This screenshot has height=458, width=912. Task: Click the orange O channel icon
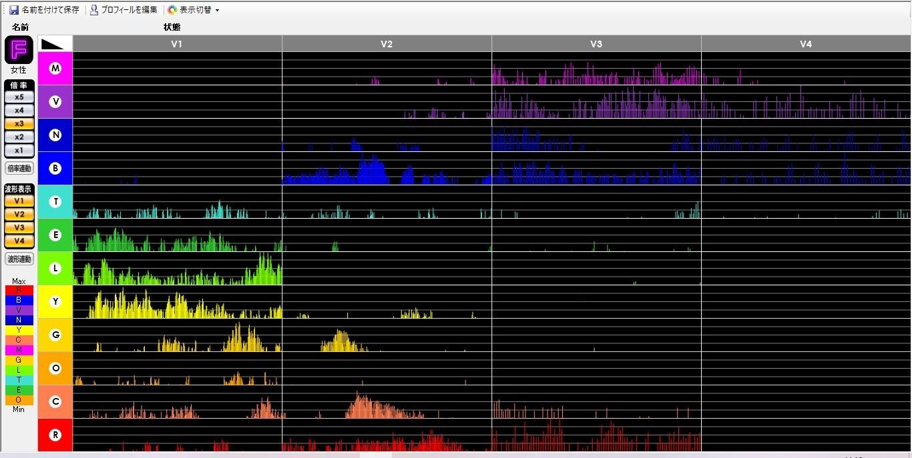pyautogui.click(x=55, y=368)
